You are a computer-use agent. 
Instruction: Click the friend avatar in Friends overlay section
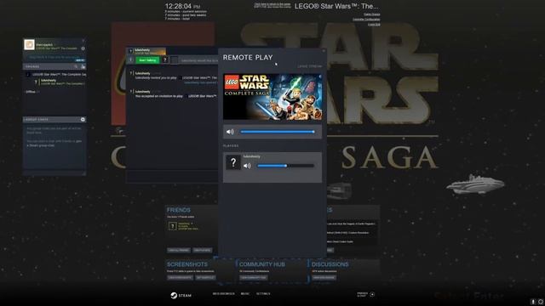pos(172,226)
